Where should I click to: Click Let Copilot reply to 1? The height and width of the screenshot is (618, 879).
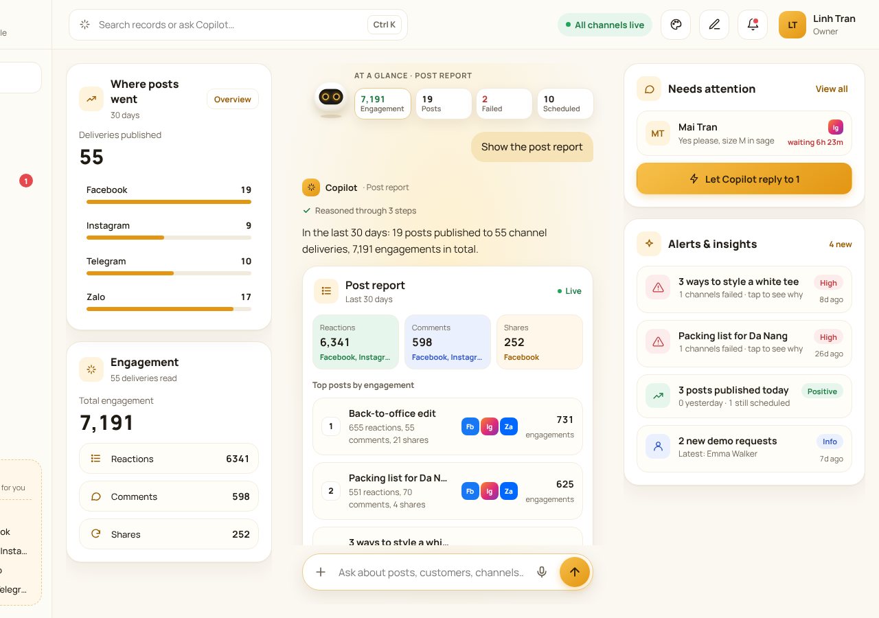coord(744,179)
